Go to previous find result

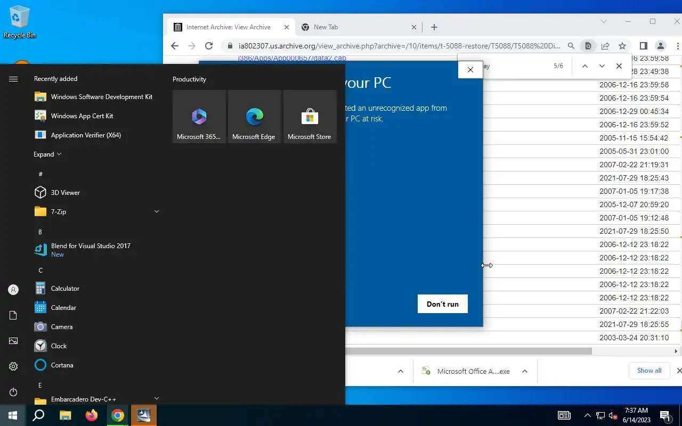coord(584,66)
